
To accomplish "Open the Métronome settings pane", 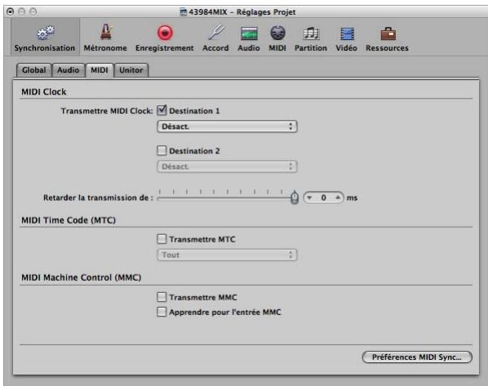I will click(105, 38).
